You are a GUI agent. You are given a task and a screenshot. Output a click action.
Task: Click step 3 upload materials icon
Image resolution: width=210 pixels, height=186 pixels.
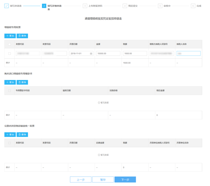click(85, 6)
